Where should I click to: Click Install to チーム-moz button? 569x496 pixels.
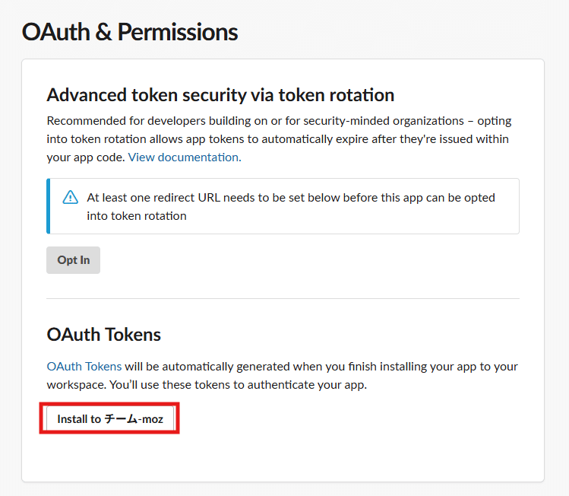[110, 418]
